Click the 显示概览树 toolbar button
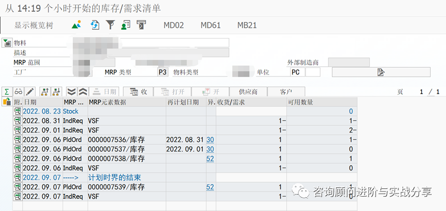This screenshot has height=211, width=446. click(34, 26)
